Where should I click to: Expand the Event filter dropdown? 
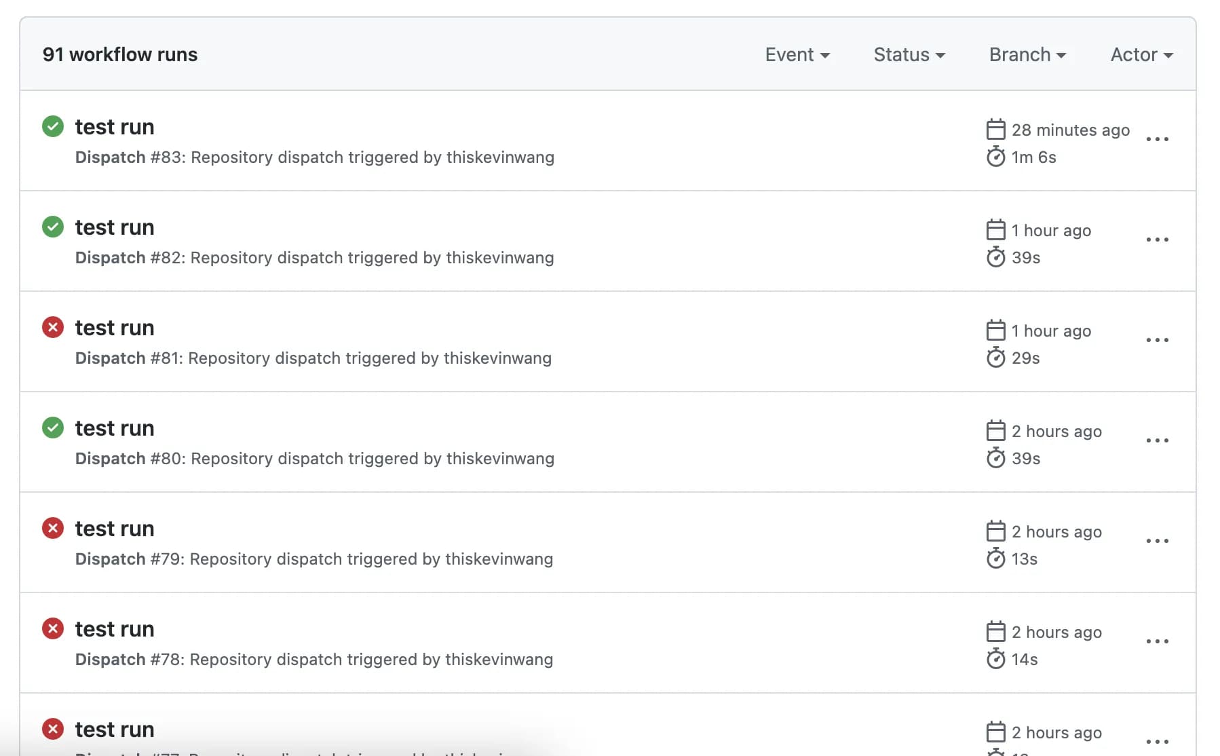coord(797,54)
